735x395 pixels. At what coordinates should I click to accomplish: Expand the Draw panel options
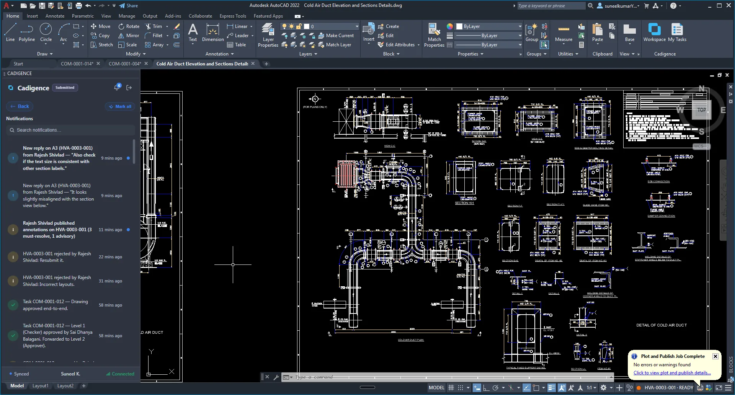click(45, 54)
